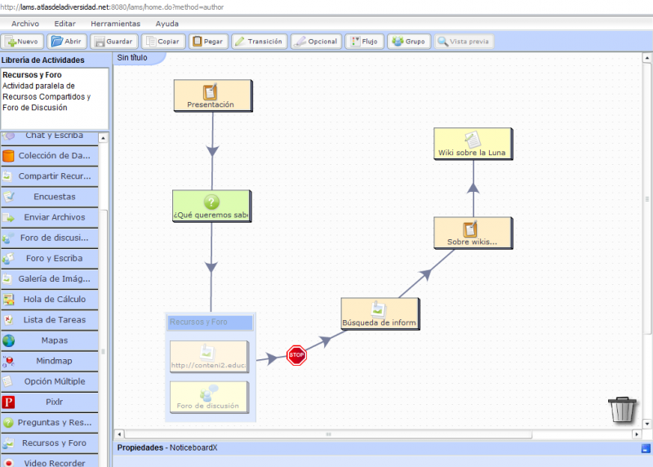Image resolution: width=653 pixels, height=467 pixels.
Task: Select the Wiki sobre la Luna activity
Action: pos(473,144)
